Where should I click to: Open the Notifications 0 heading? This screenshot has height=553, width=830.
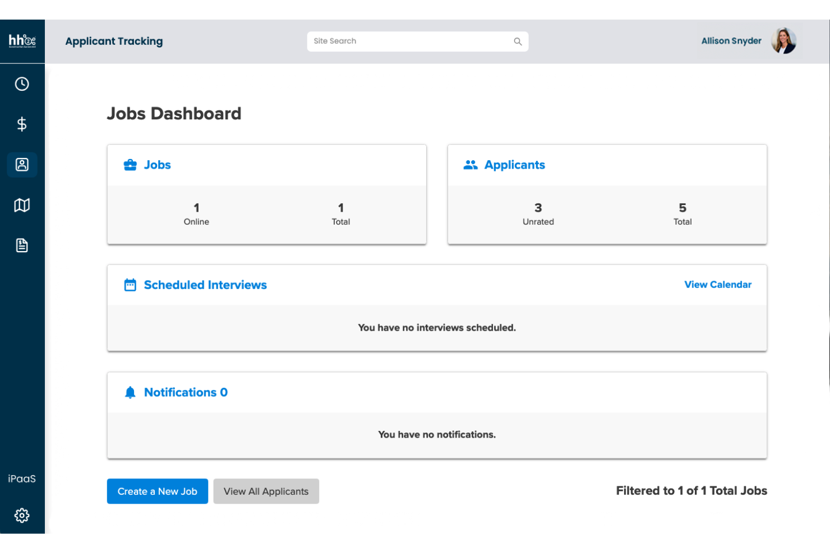(186, 392)
